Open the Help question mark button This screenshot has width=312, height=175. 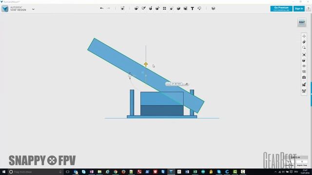[x=308, y=9]
